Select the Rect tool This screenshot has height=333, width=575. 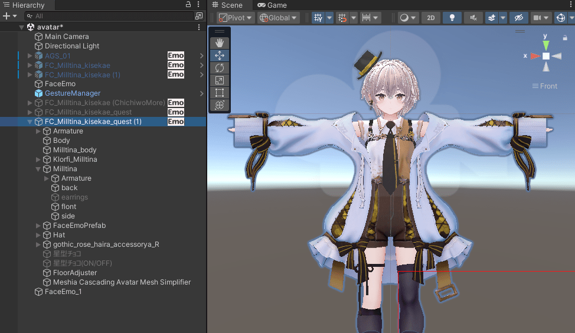coord(219,93)
